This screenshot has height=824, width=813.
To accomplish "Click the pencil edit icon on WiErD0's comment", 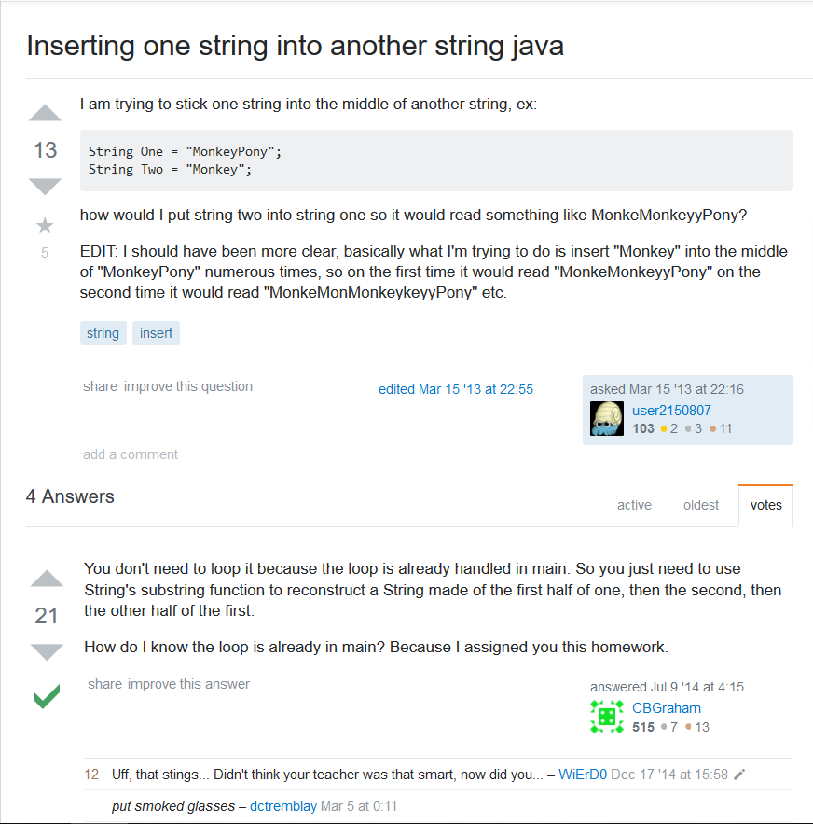I will pyautogui.click(x=739, y=775).
